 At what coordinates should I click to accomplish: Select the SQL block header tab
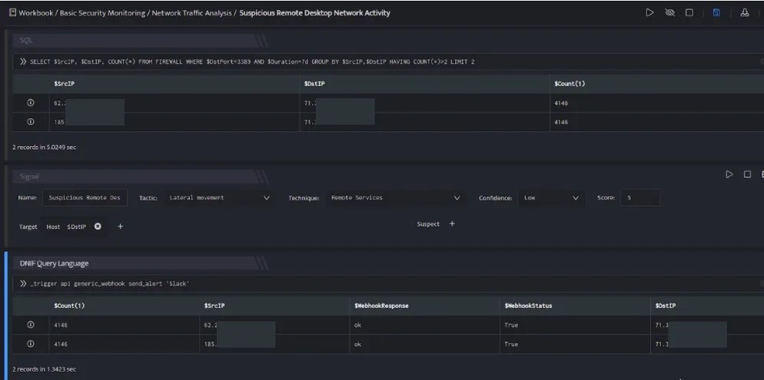pos(139,41)
